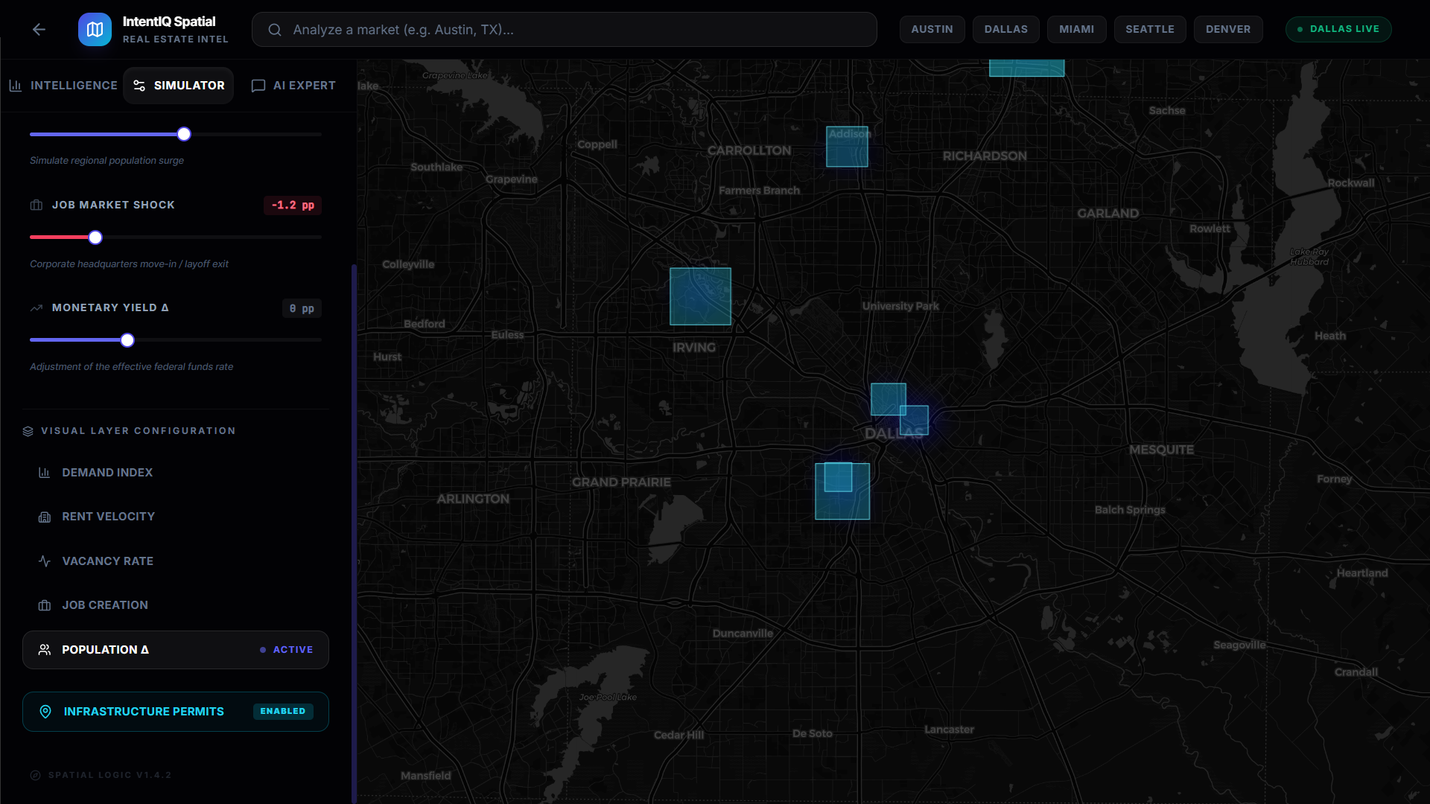Click the Rent Velocity building icon
This screenshot has height=804, width=1430.
(x=45, y=517)
